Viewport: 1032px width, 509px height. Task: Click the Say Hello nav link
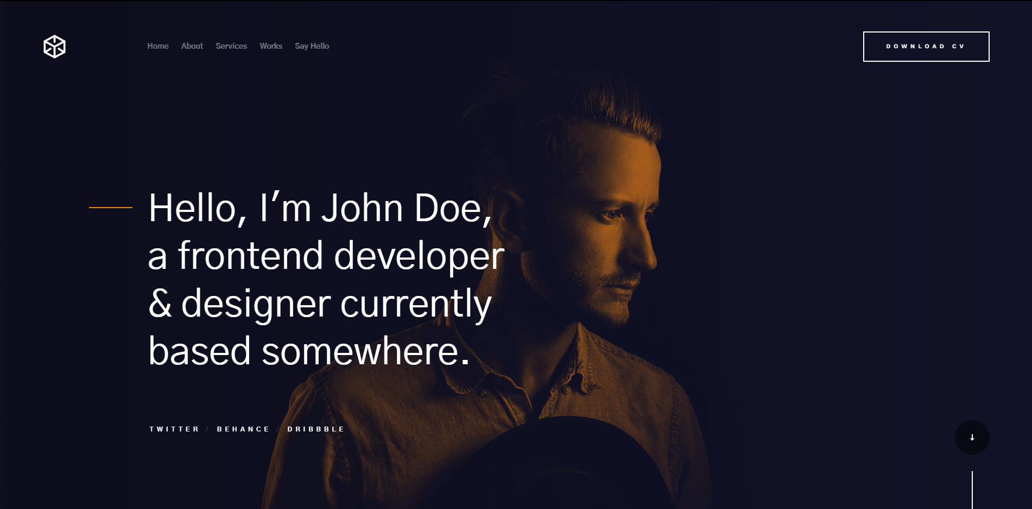(312, 46)
